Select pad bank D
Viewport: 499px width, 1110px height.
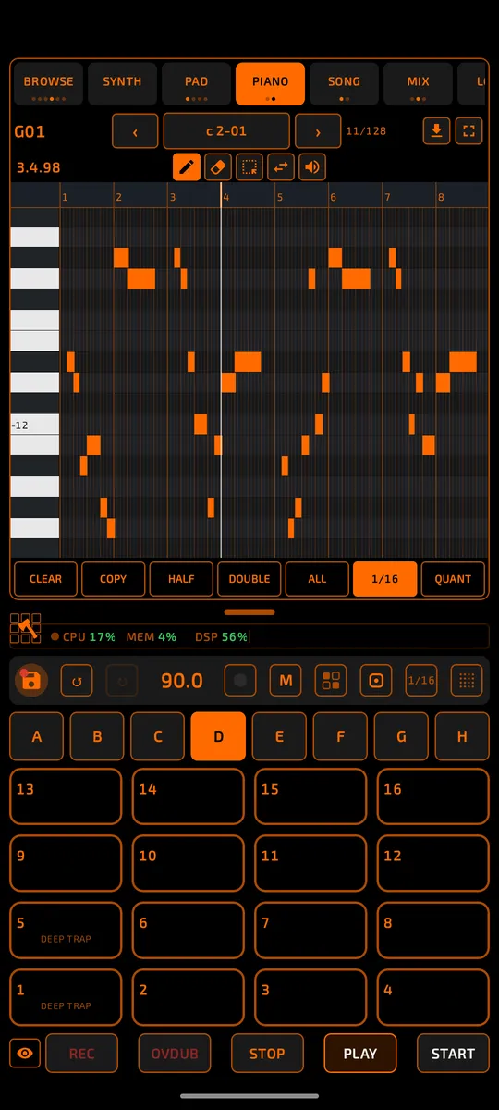tap(218, 736)
